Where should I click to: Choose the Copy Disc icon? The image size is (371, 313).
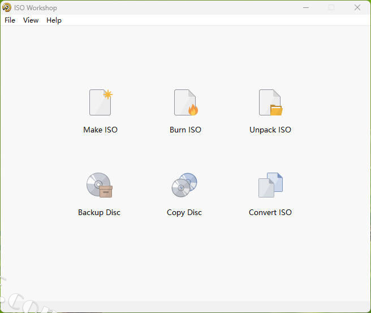click(184, 185)
